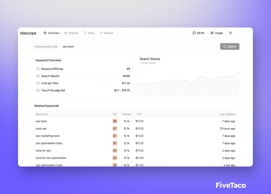
Task: Click the Top of the page bid help icon
Action: click(38, 90)
